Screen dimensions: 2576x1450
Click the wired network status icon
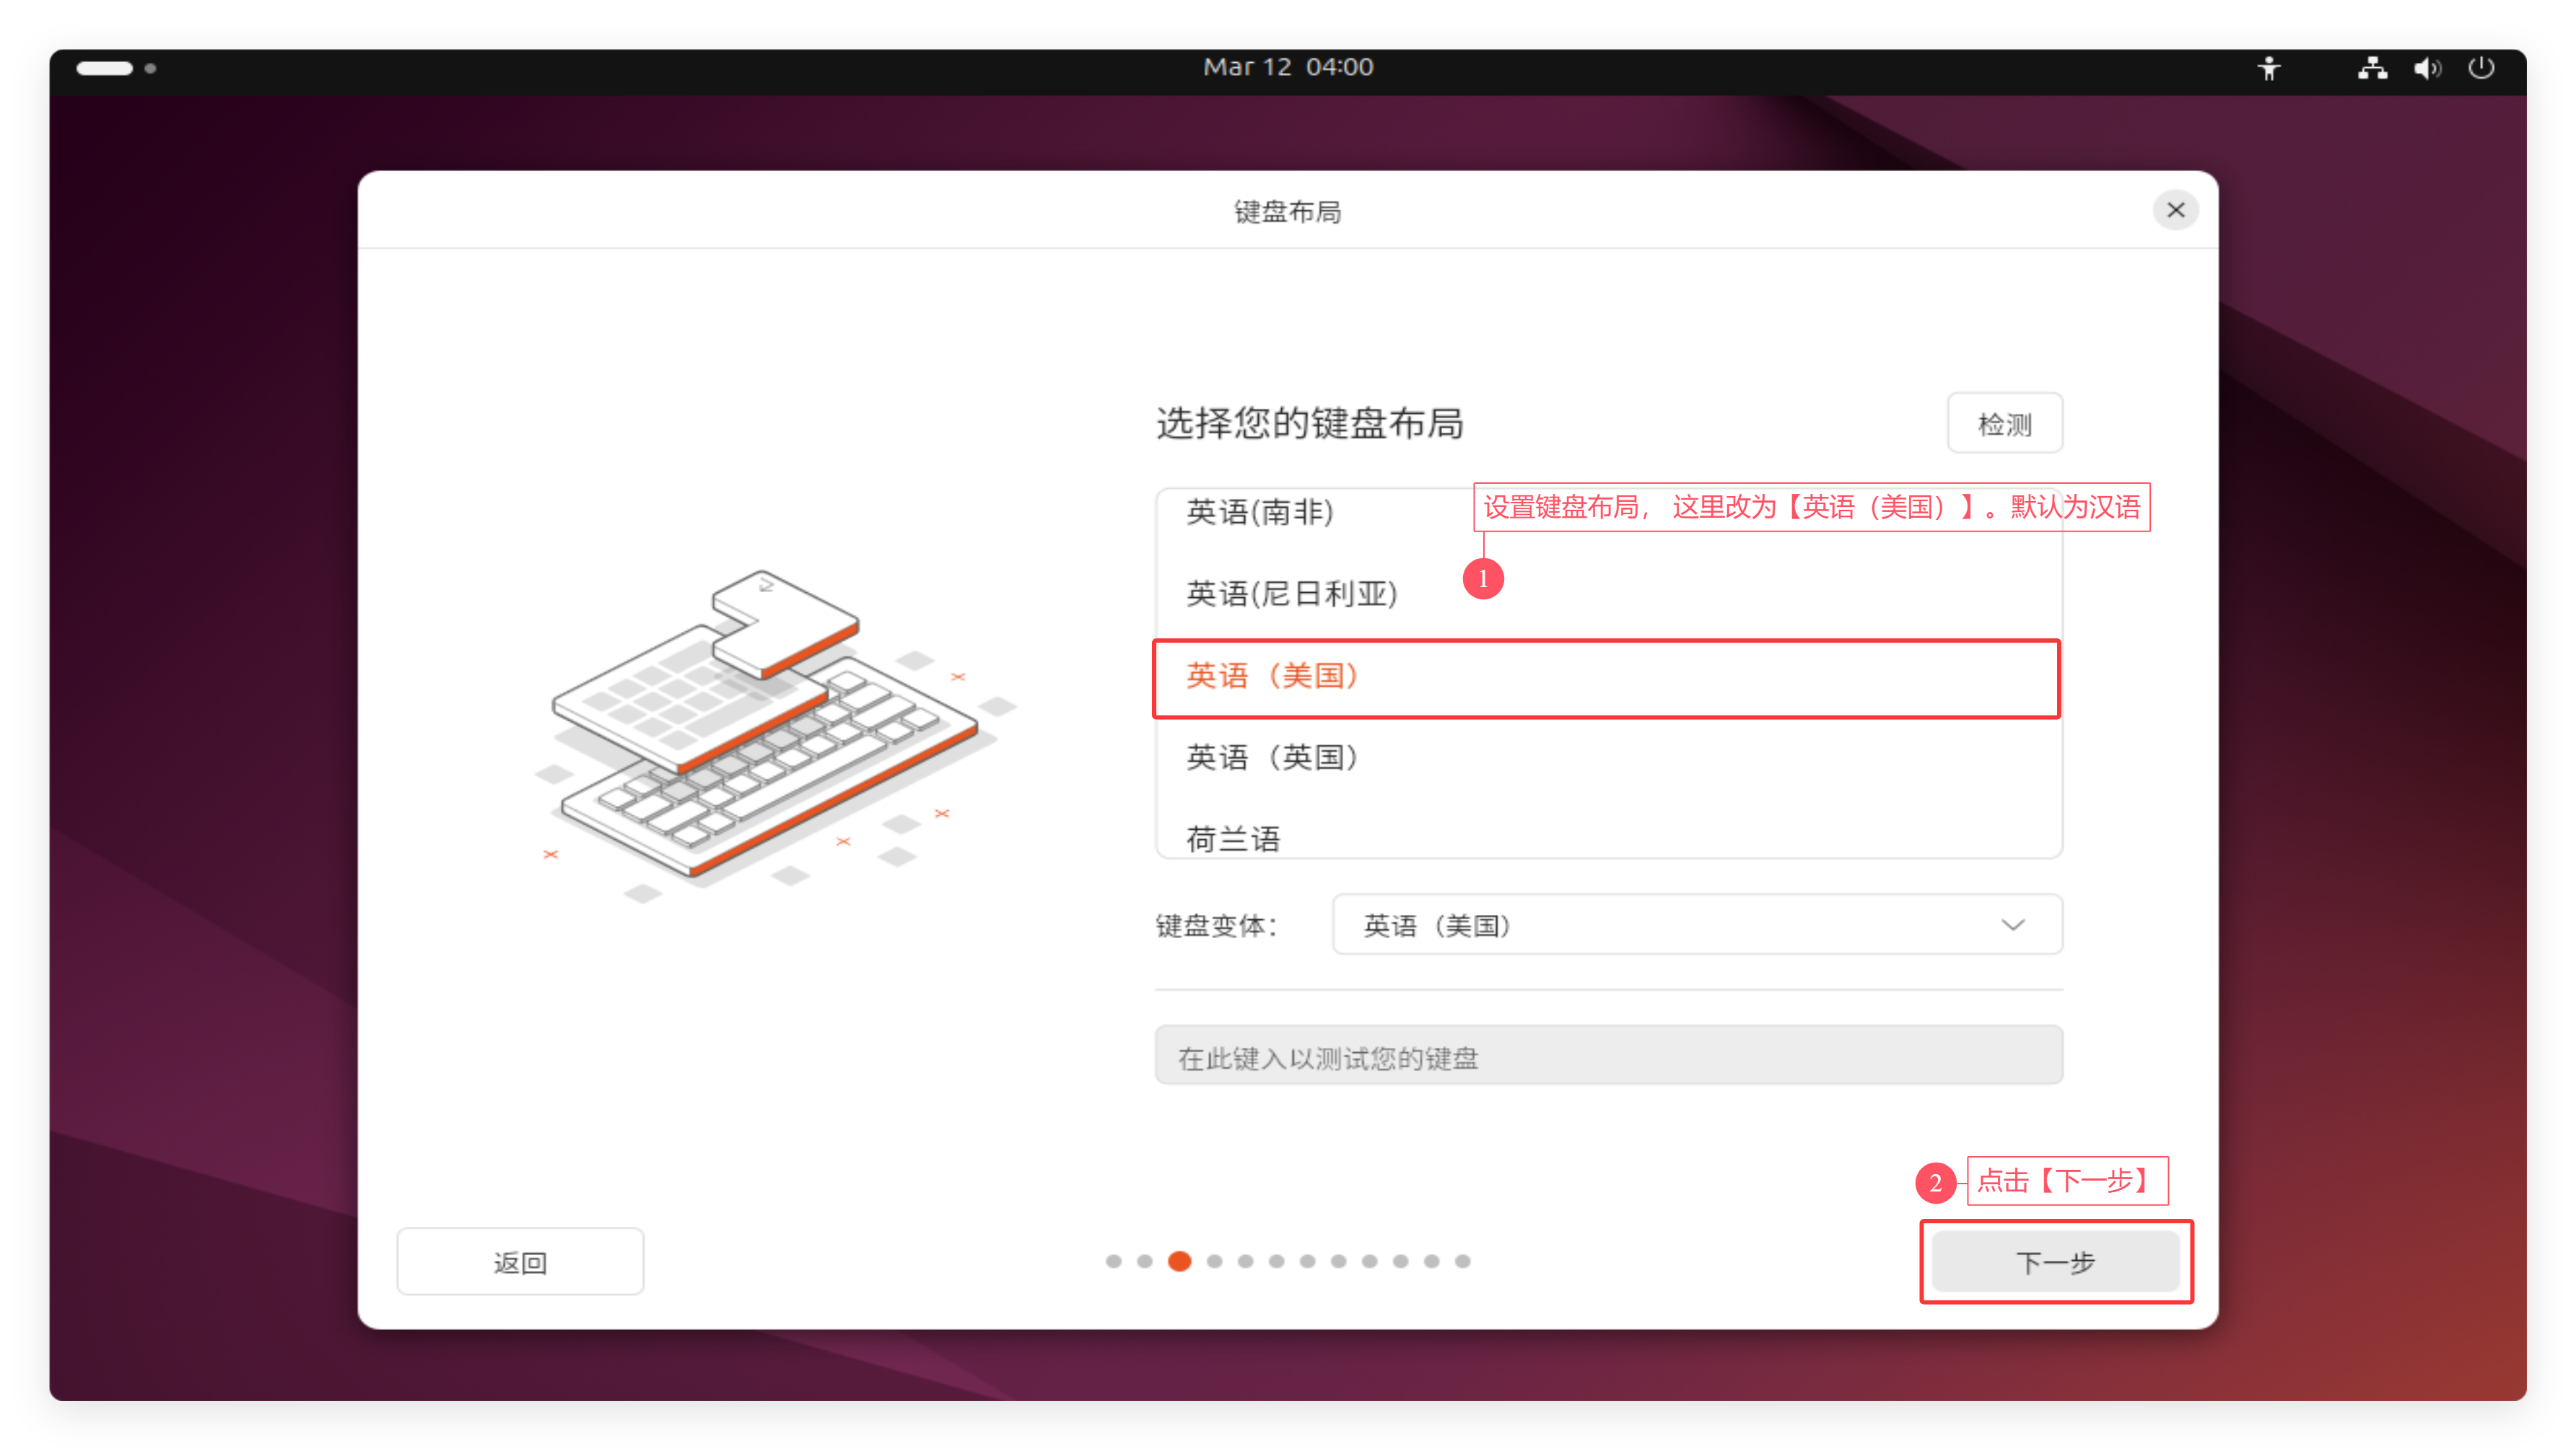2372,68
